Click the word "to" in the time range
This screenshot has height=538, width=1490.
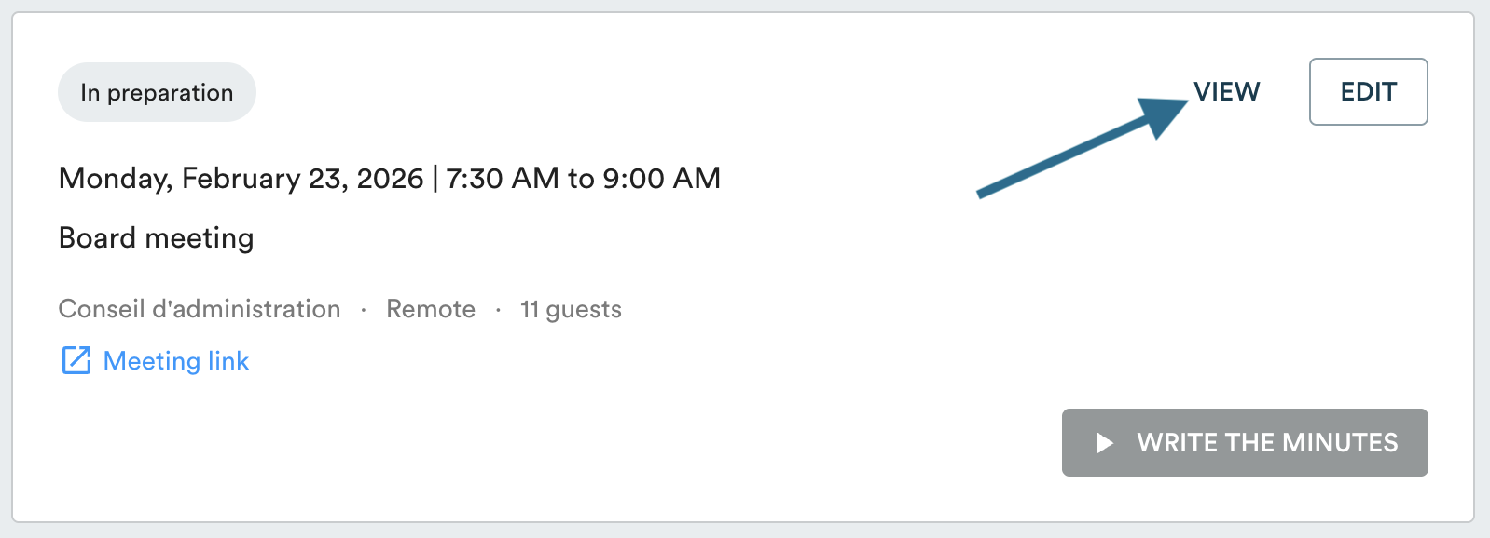(581, 178)
